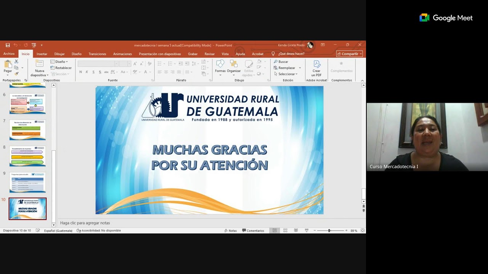
Task: Toggle the Notas pane button
Action: coord(231,231)
